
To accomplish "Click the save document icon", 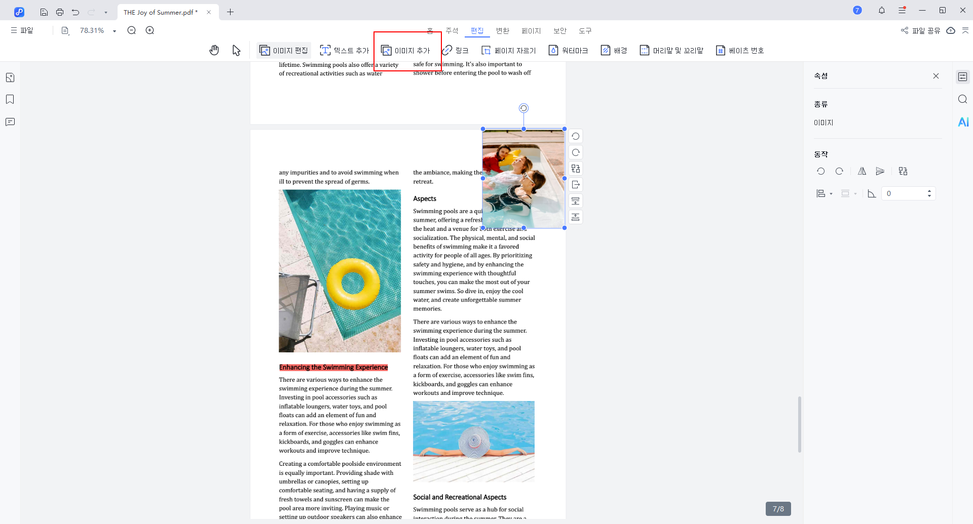I will (x=44, y=12).
